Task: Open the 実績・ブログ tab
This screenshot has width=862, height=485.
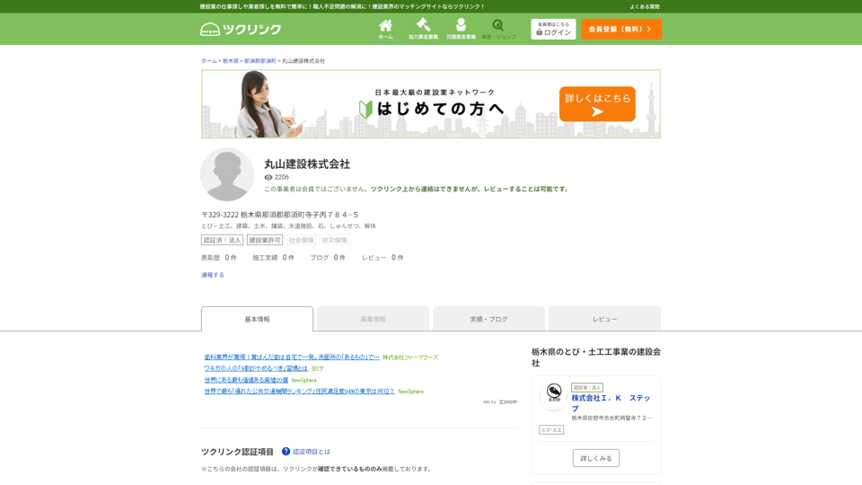Action: pyautogui.click(x=488, y=319)
